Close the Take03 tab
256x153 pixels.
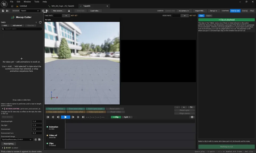[107, 6]
